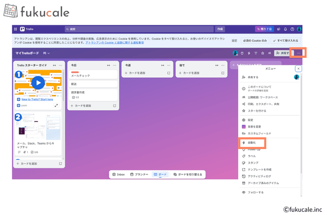Switch to the プランナー tab

click(138, 174)
